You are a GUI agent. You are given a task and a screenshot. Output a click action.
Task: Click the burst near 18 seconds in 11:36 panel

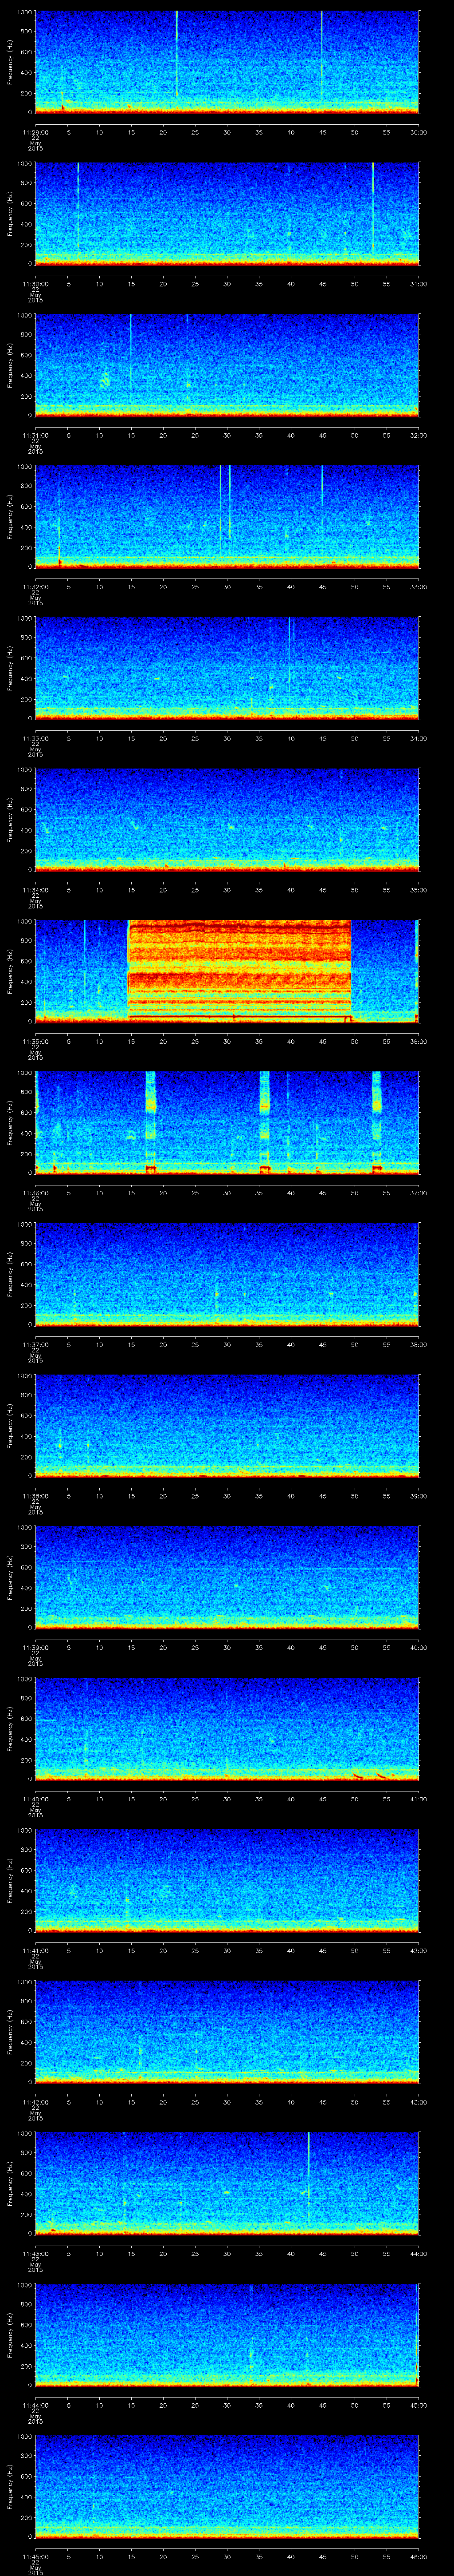tap(151, 1122)
